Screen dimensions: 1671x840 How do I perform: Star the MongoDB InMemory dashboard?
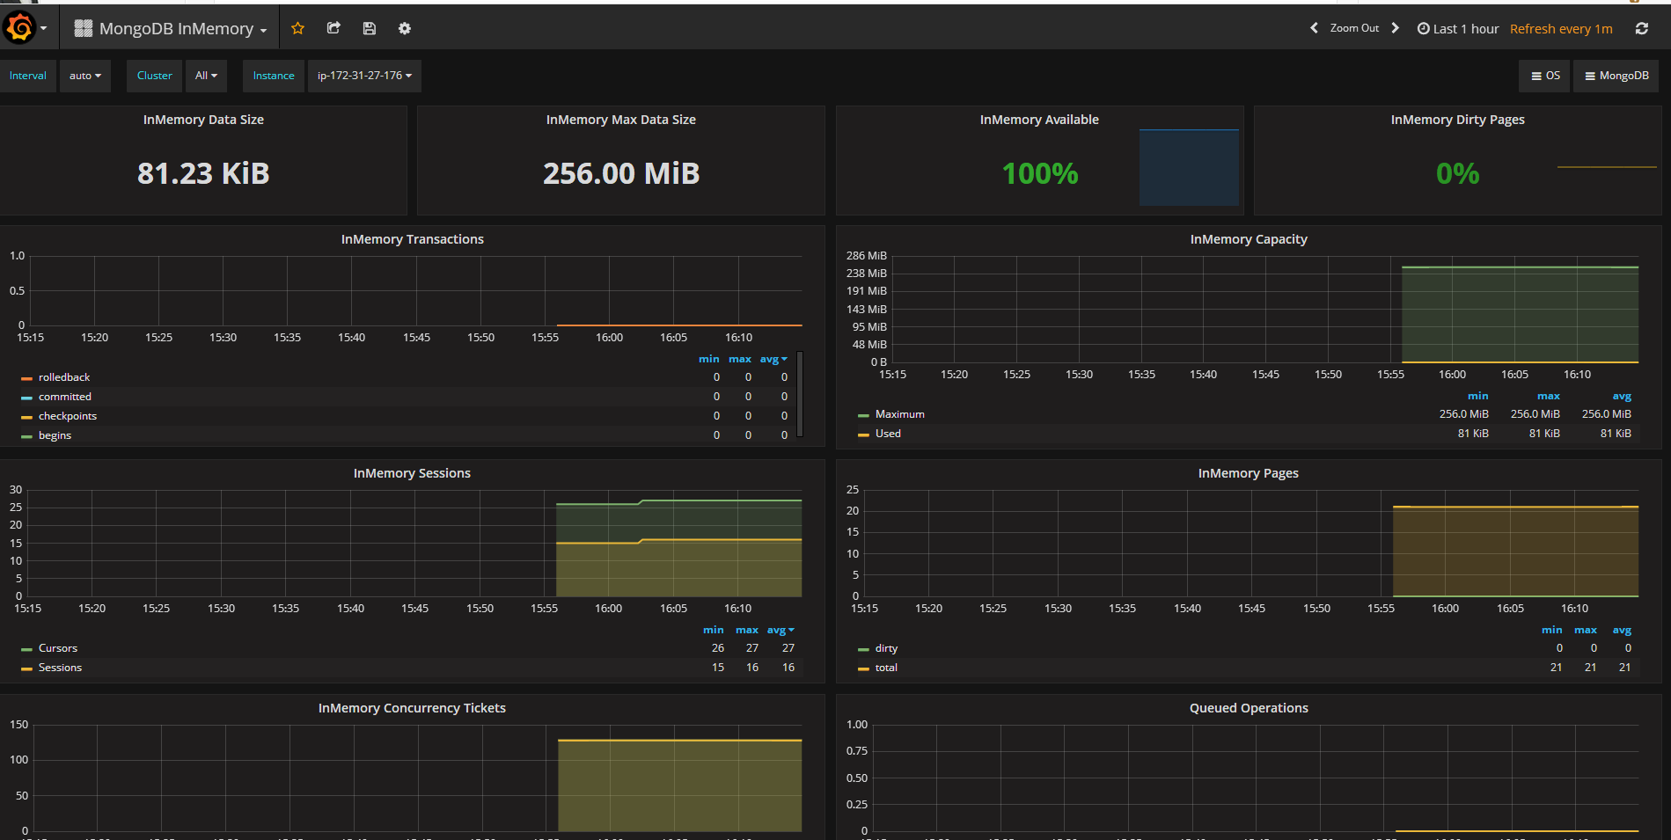[297, 28]
